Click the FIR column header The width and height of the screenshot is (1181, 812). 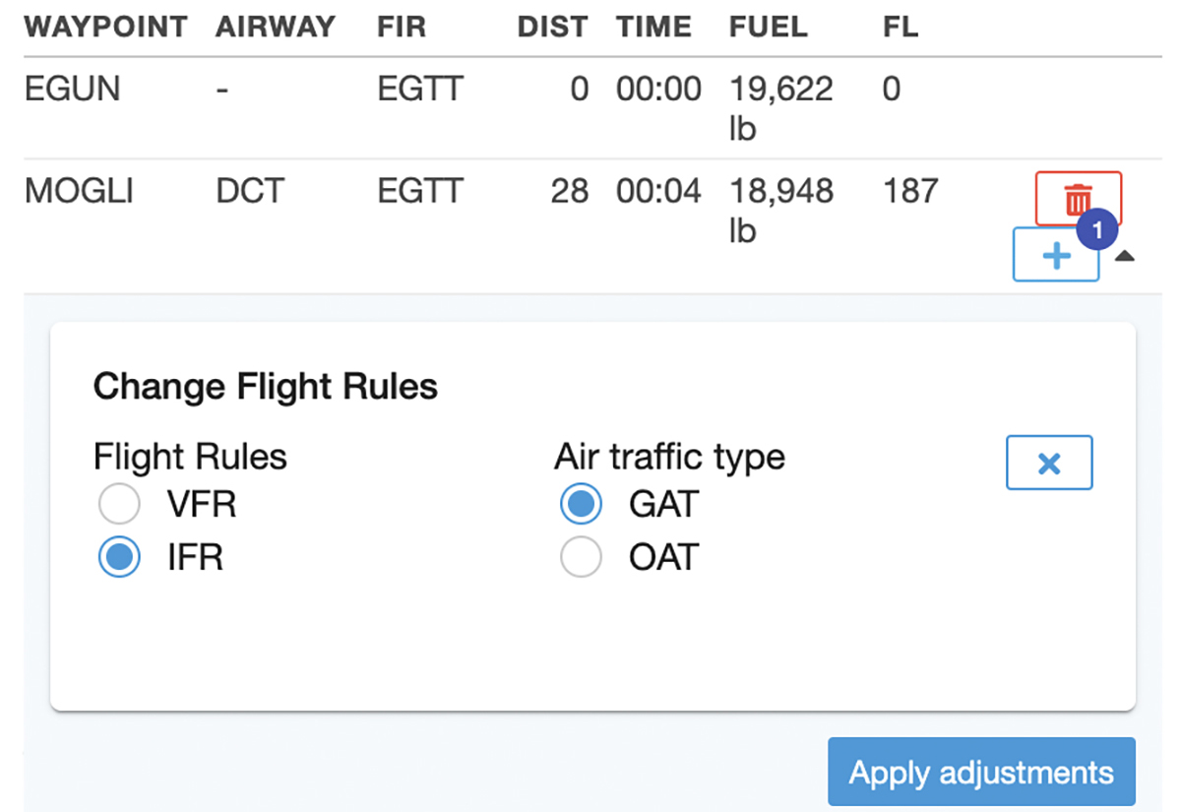[402, 28]
